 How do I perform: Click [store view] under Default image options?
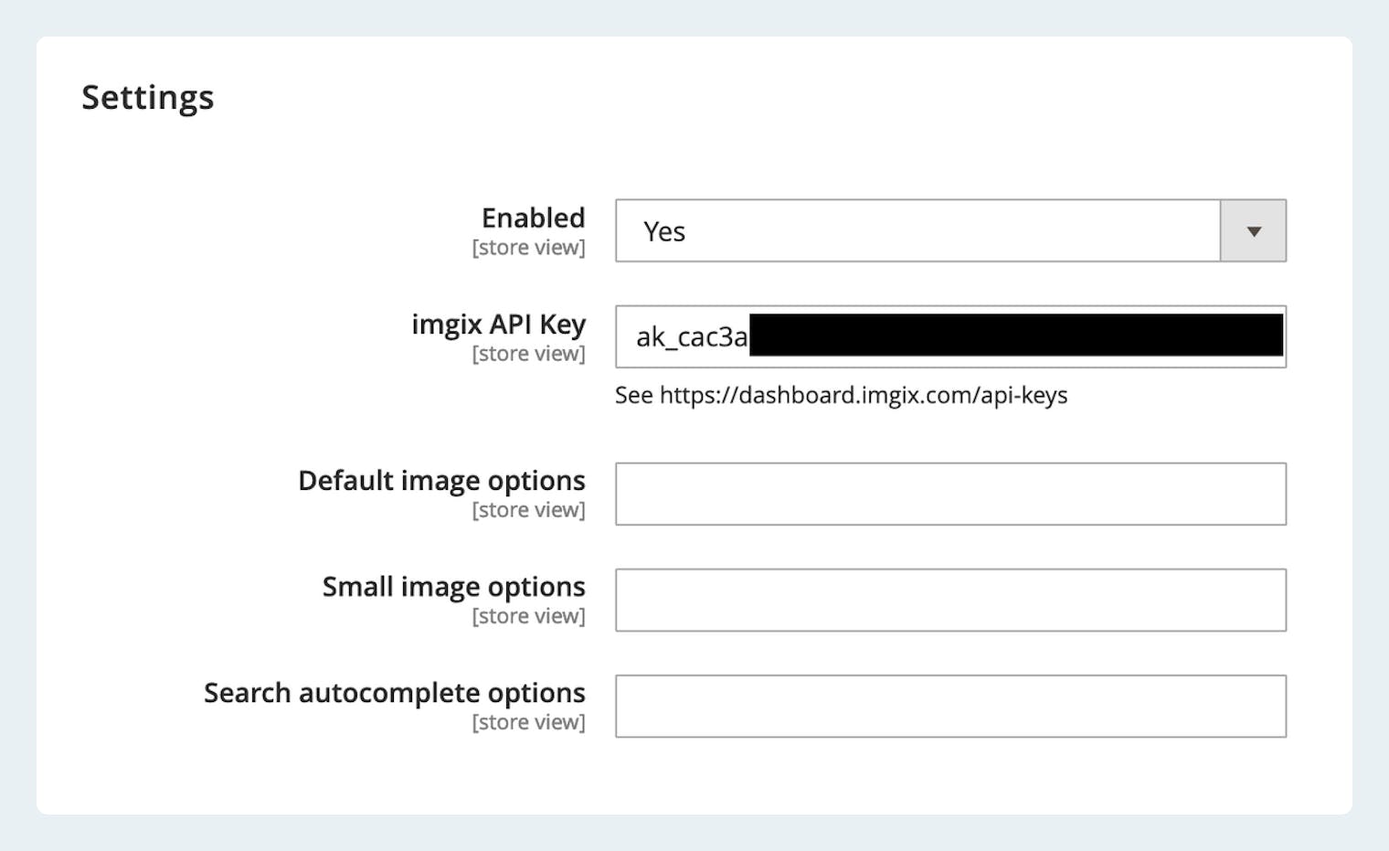pyautogui.click(x=528, y=510)
